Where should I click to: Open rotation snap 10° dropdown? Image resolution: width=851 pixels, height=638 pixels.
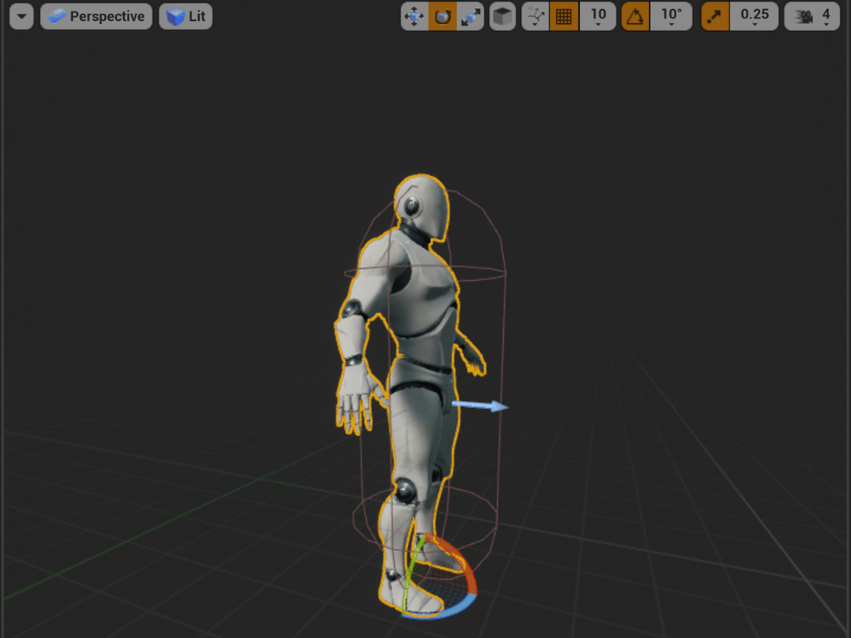(671, 17)
